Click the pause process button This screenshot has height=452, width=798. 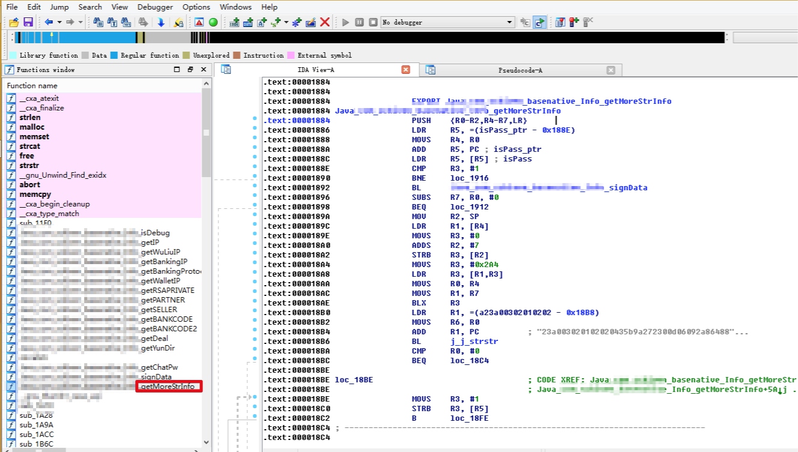point(359,22)
